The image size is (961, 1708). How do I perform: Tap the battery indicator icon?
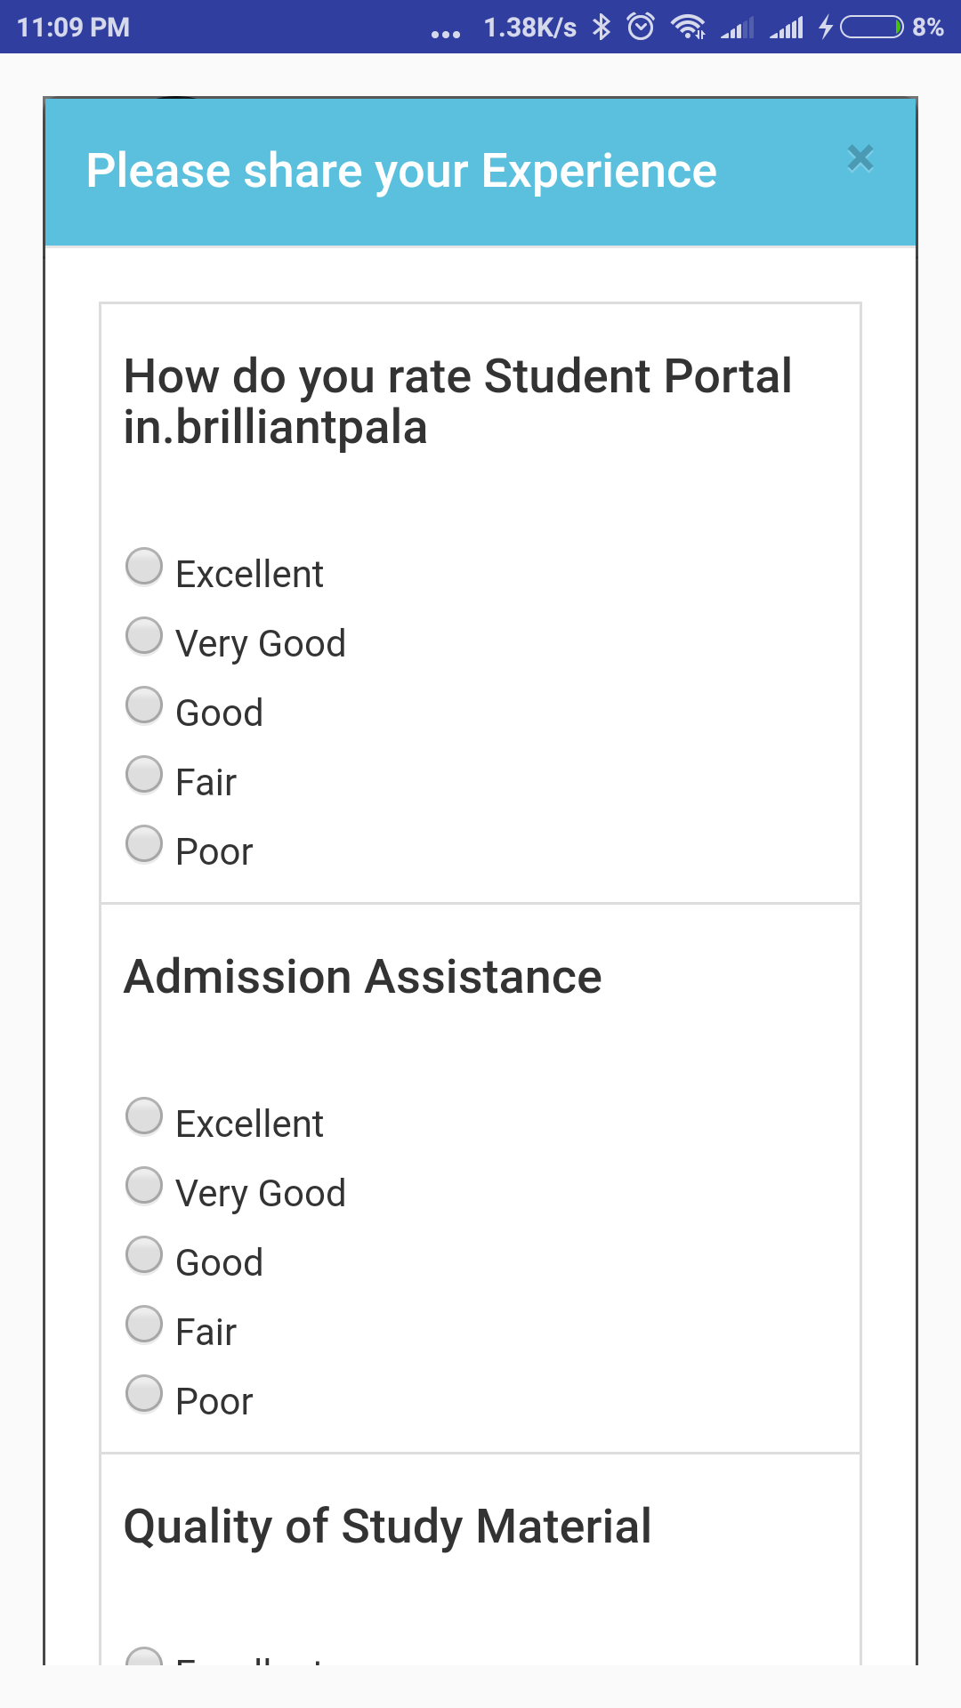click(x=872, y=28)
